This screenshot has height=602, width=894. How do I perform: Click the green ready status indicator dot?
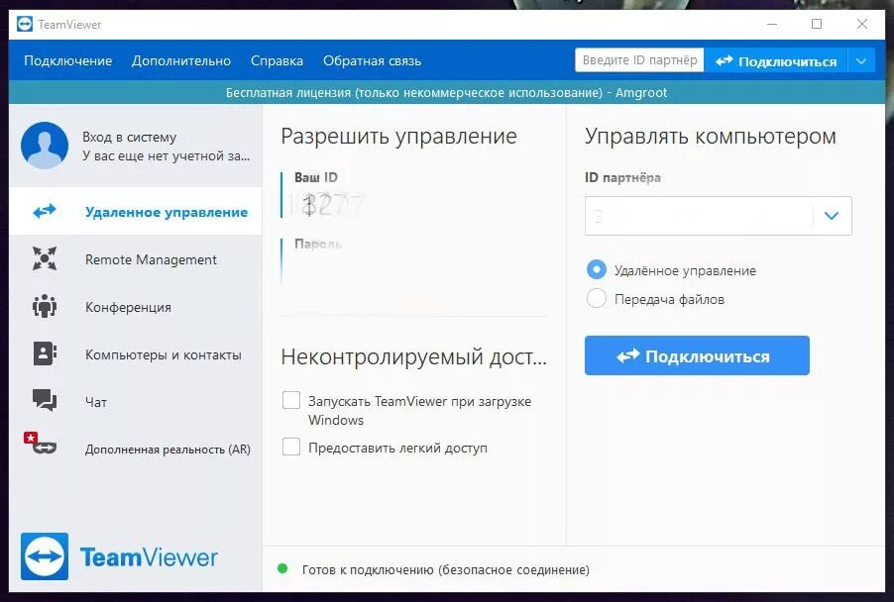(282, 568)
